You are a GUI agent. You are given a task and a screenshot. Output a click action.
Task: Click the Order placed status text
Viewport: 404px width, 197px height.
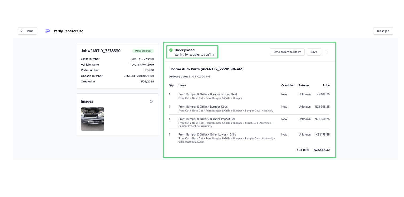[x=184, y=50]
